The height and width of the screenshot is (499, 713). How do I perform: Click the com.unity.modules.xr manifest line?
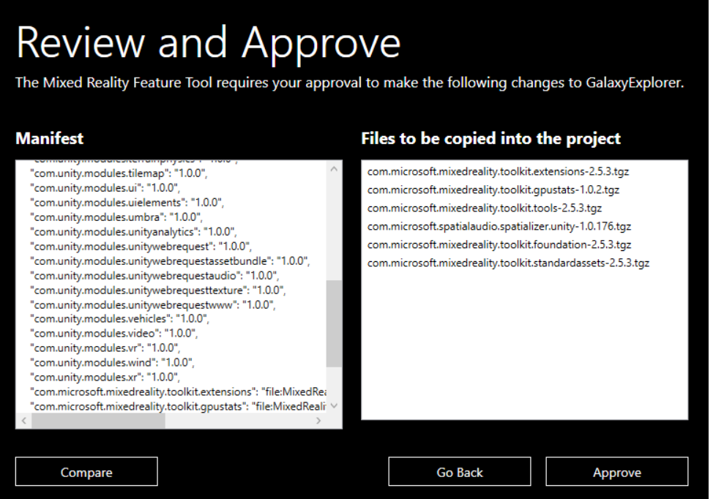(105, 377)
